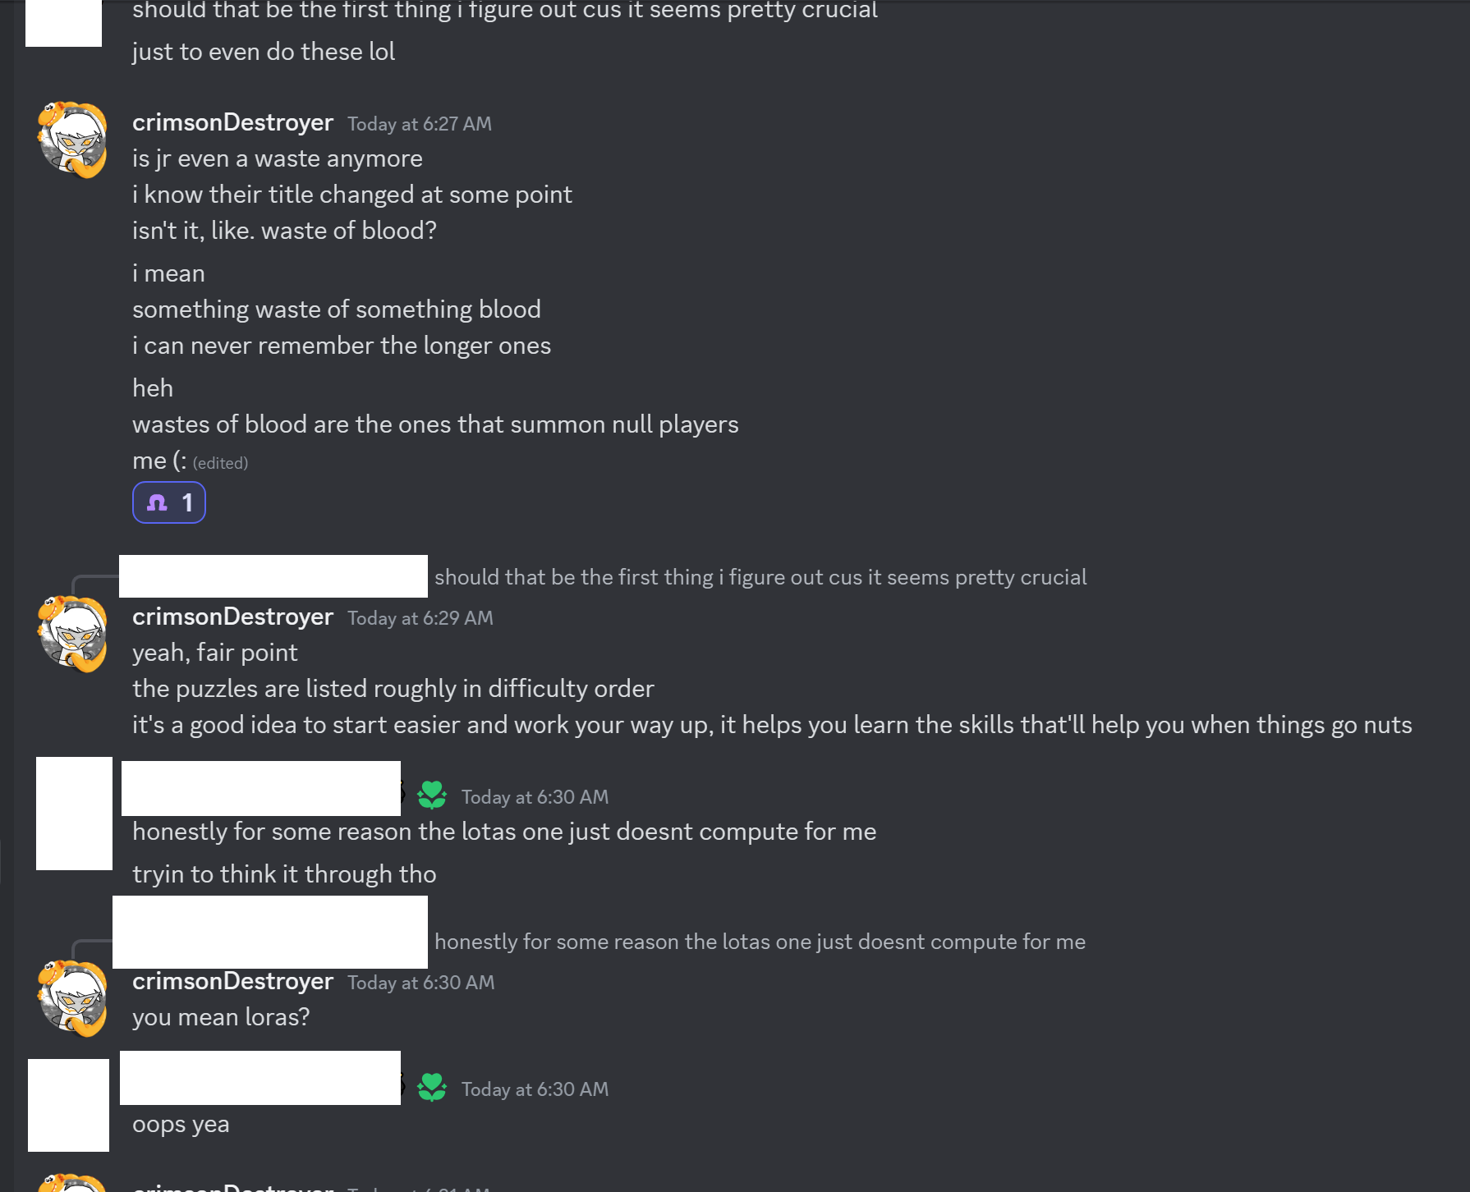This screenshot has width=1470, height=1192.
Task: Click the message "wastes of blood are the ones that summon null players"
Action: pos(435,424)
